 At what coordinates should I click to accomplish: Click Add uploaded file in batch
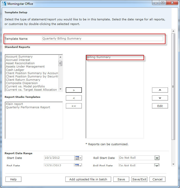pos(88,179)
